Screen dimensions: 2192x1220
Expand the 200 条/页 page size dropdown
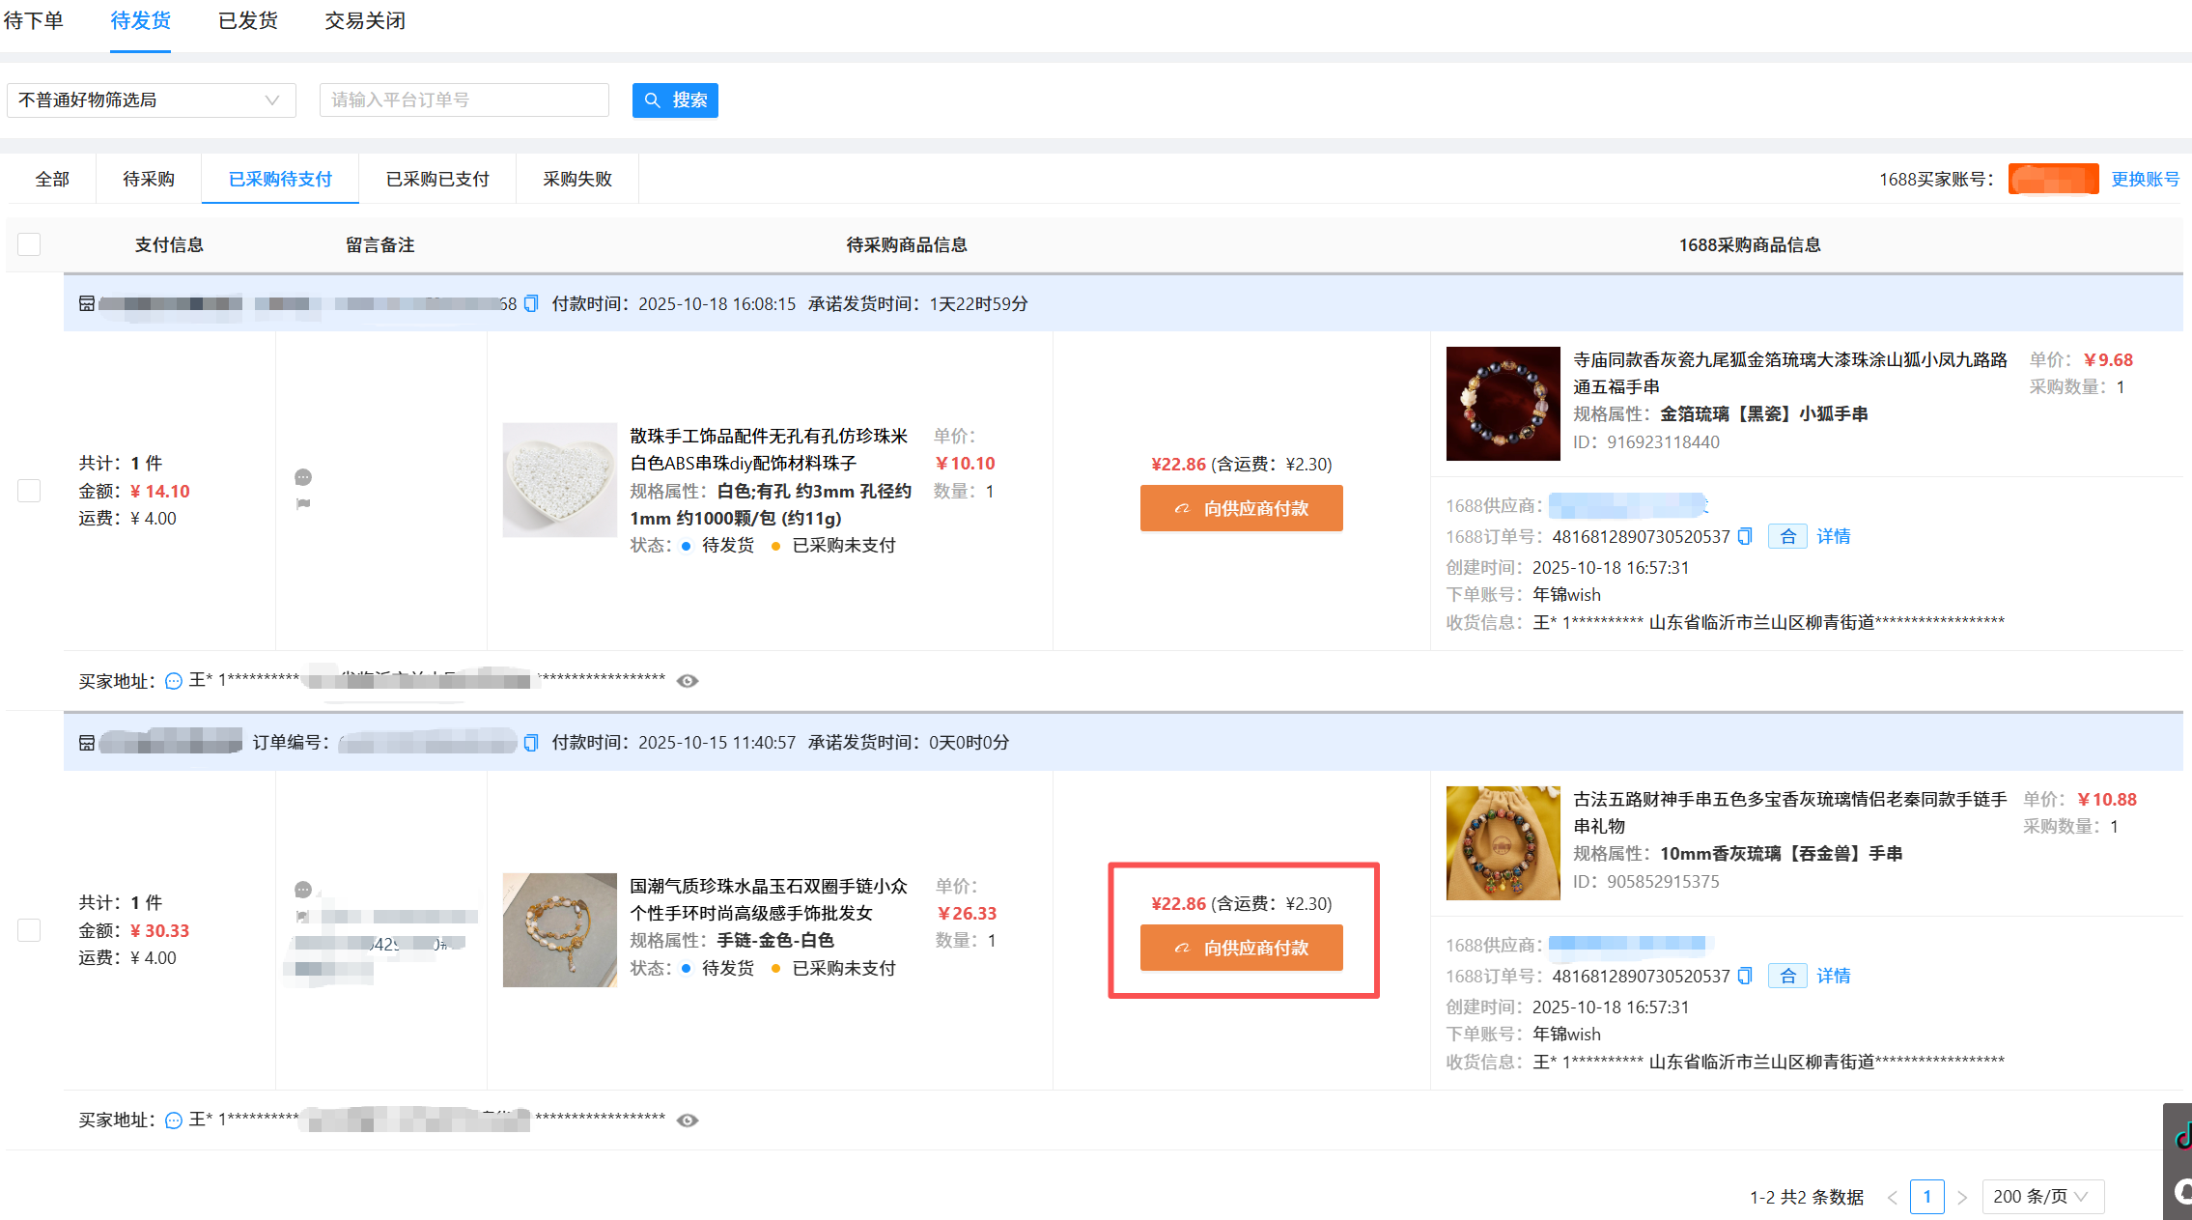(x=2041, y=1197)
